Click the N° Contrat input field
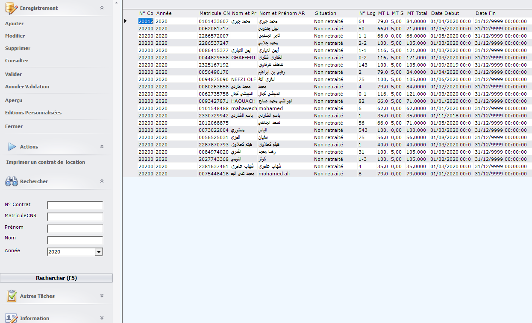Screen dimensions: 532x323 75,205
